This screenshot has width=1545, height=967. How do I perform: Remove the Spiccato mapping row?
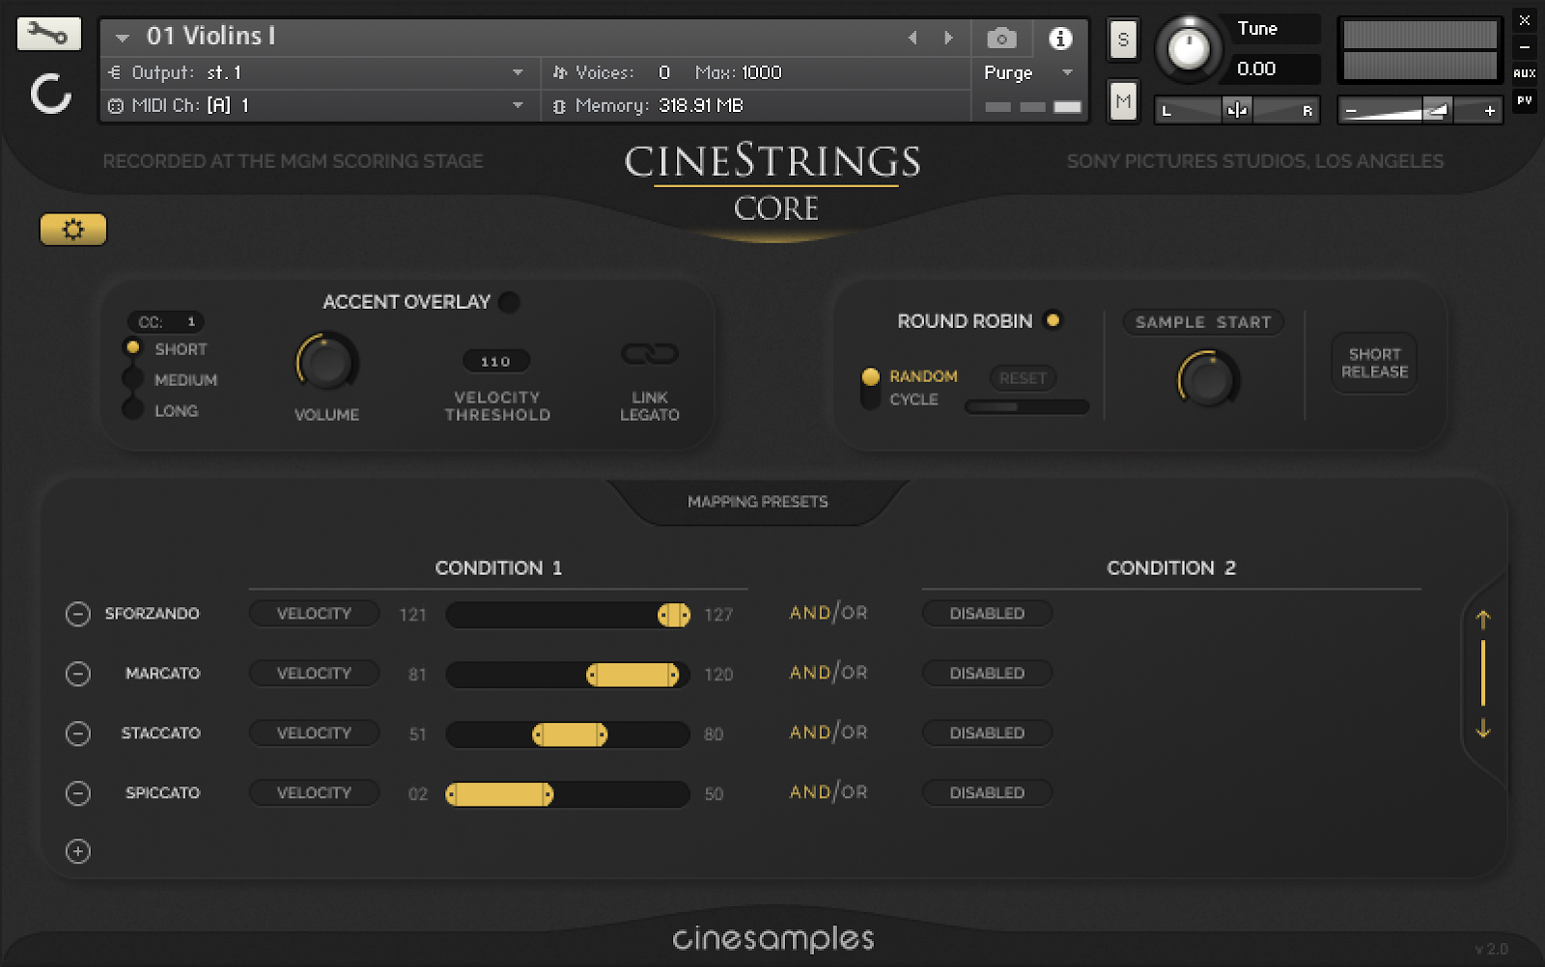(x=77, y=793)
